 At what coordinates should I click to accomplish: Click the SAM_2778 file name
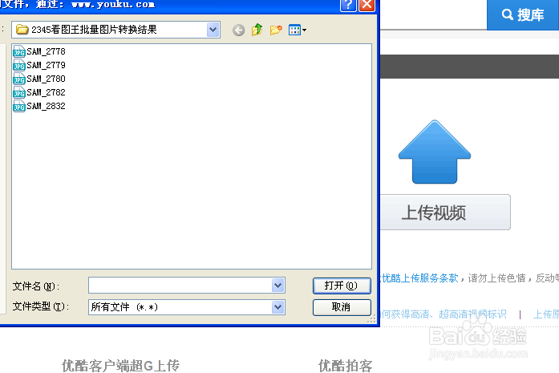[x=46, y=51]
